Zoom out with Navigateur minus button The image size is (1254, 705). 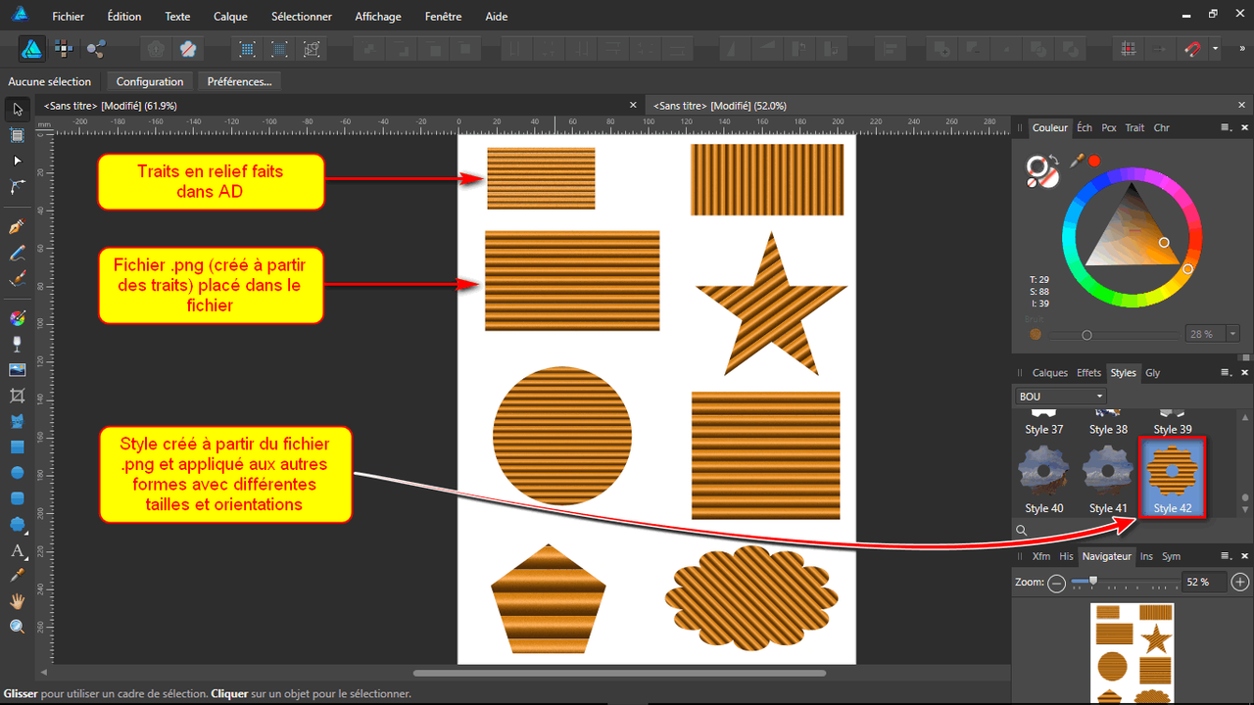[x=1056, y=583]
